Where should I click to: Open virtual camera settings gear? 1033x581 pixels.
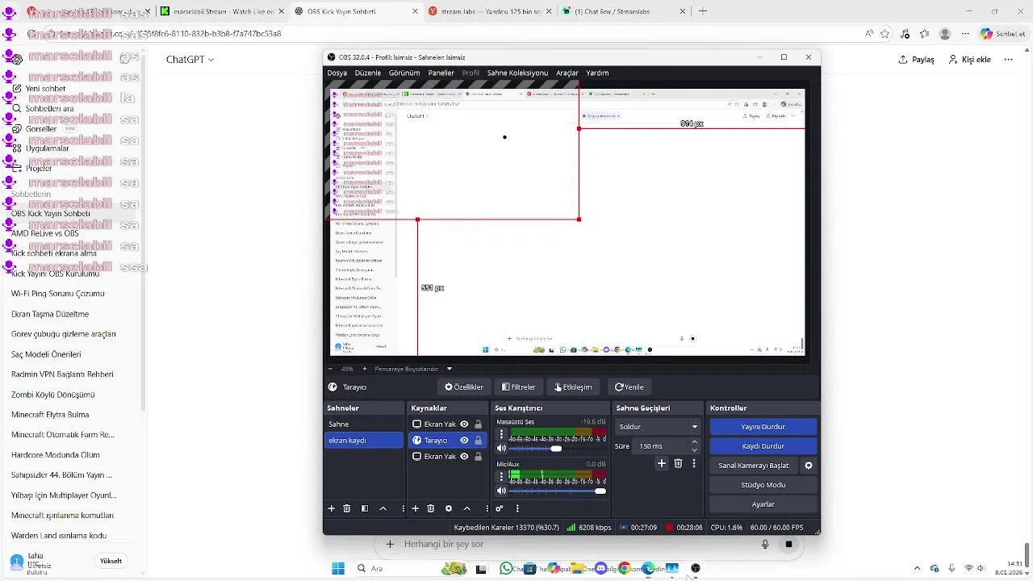coord(809,466)
